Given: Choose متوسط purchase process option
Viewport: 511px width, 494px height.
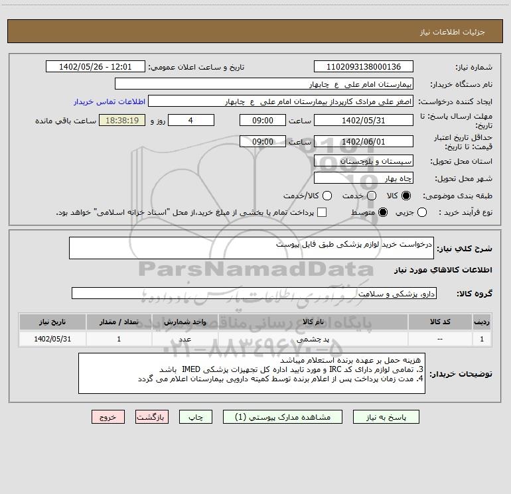Looking at the screenshot, I should pyautogui.click(x=383, y=213).
